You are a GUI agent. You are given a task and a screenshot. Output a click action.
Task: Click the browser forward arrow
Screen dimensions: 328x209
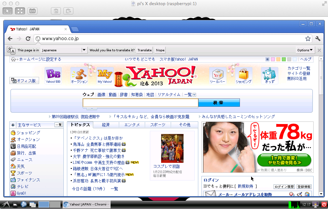[x=19, y=38]
